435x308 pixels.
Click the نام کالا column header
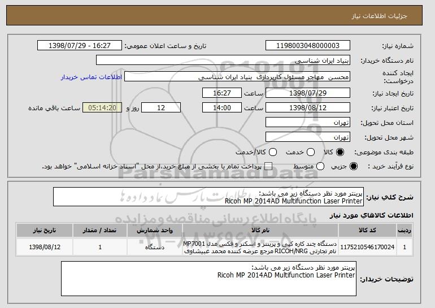click(x=260, y=231)
